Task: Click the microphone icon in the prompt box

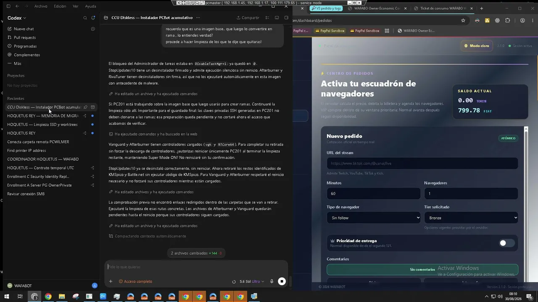Action: (272, 281)
